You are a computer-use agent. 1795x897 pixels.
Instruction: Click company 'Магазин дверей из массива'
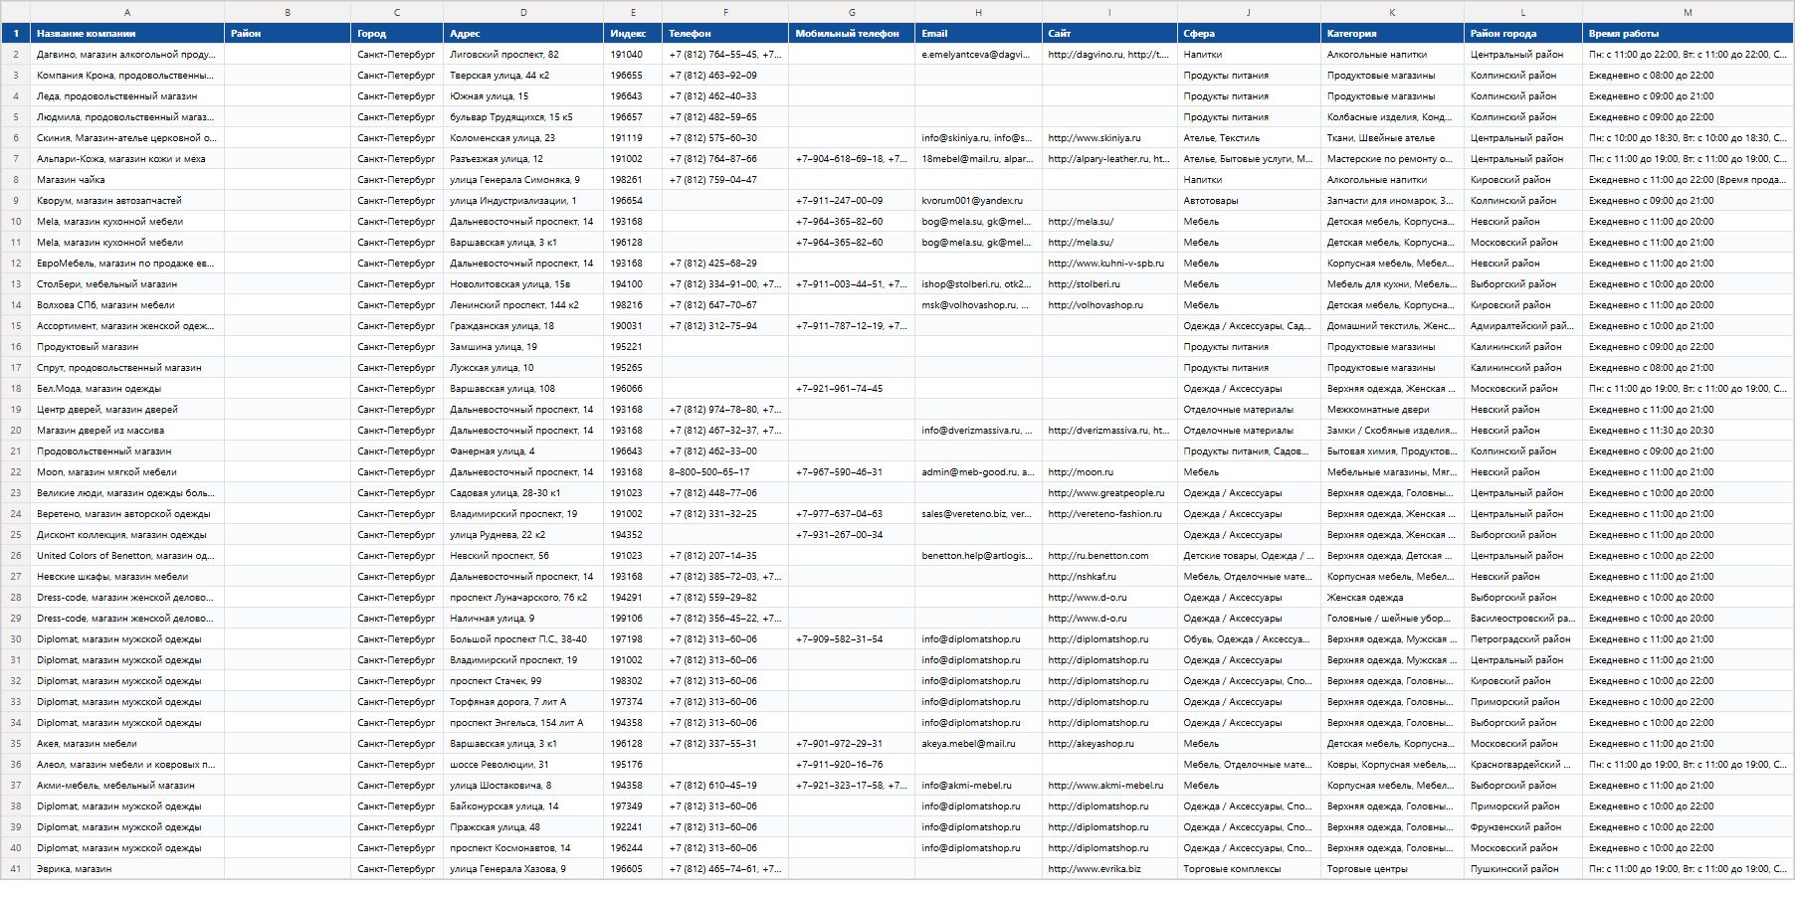tap(127, 431)
